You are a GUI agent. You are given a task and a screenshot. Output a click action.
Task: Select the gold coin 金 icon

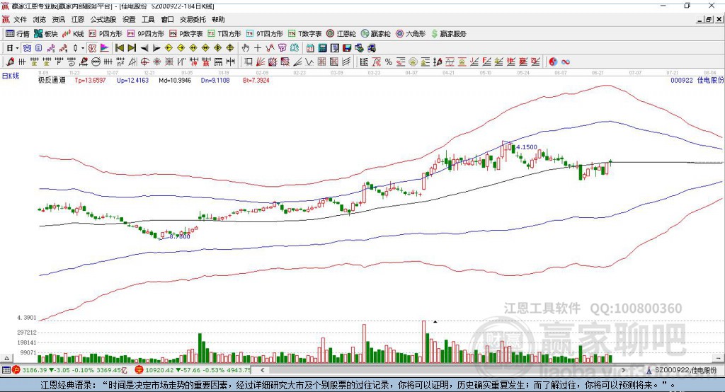[x=413, y=62]
